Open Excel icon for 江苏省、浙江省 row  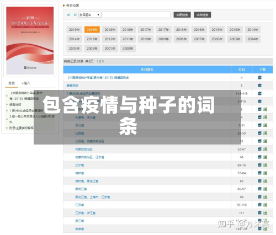[x=265, y=213]
